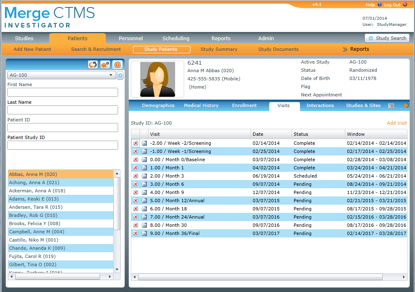The image size is (415, 292).
Task: Click the refresh search icon in patient panel
Action: pos(93,65)
